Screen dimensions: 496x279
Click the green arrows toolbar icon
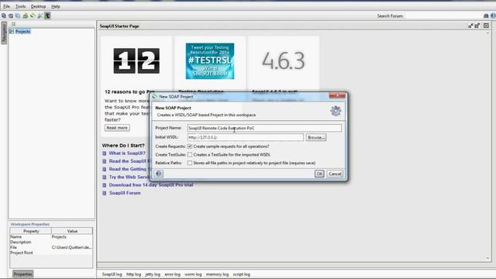[x=33, y=15]
